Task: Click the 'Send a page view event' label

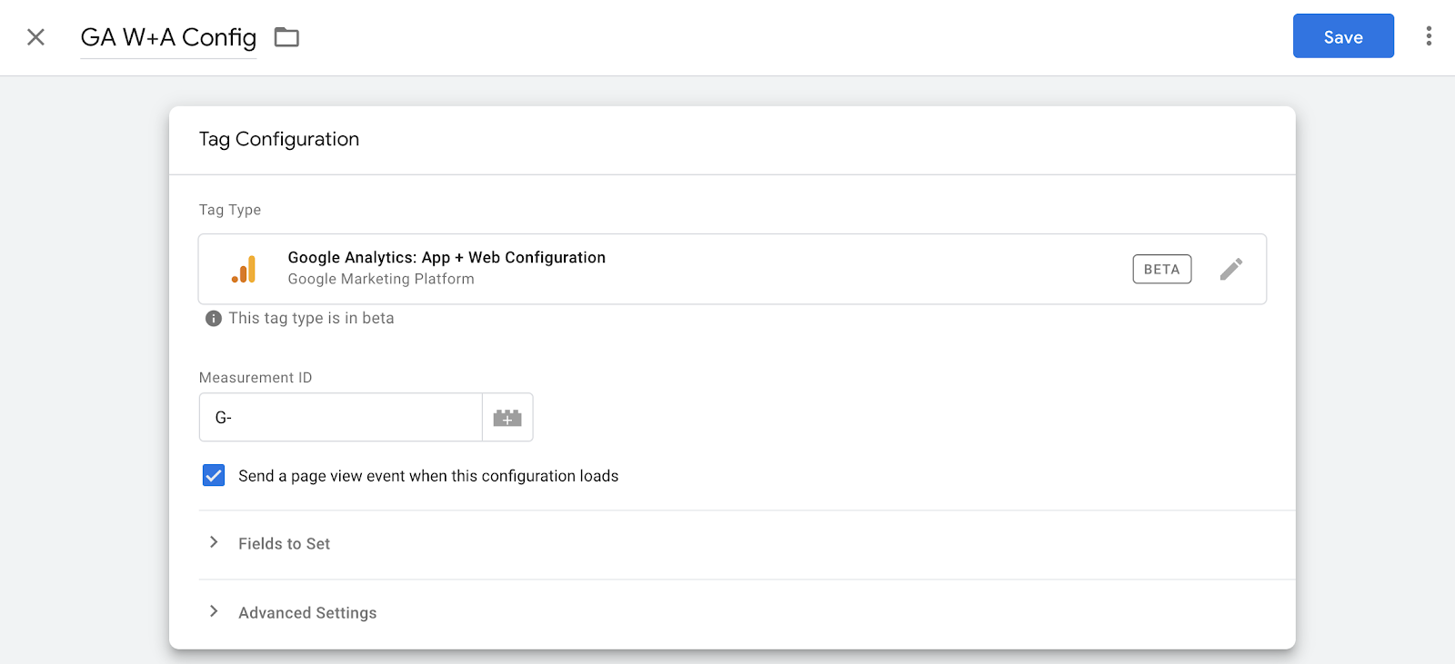Action: point(428,476)
